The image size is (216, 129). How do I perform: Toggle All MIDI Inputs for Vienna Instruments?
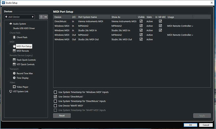tap(160, 21)
